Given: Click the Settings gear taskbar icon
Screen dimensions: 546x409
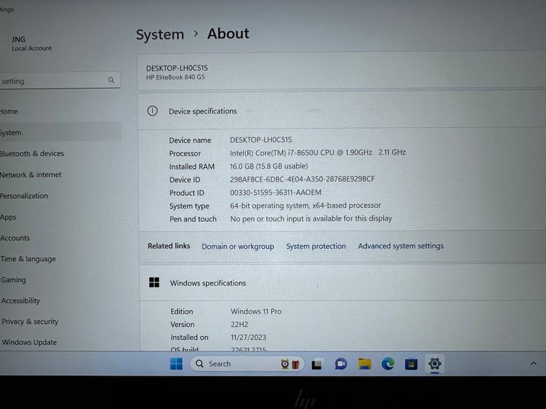Looking at the screenshot, I should point(434,364).
